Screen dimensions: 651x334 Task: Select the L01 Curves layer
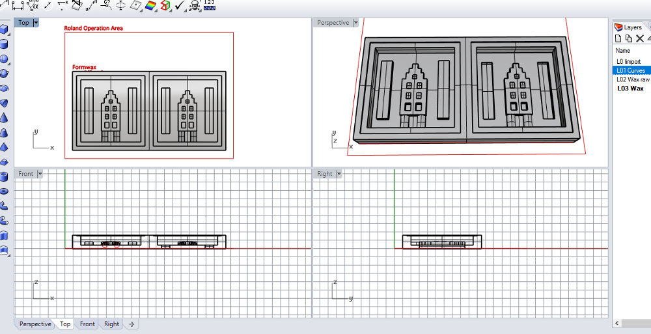tap(631, 70)
